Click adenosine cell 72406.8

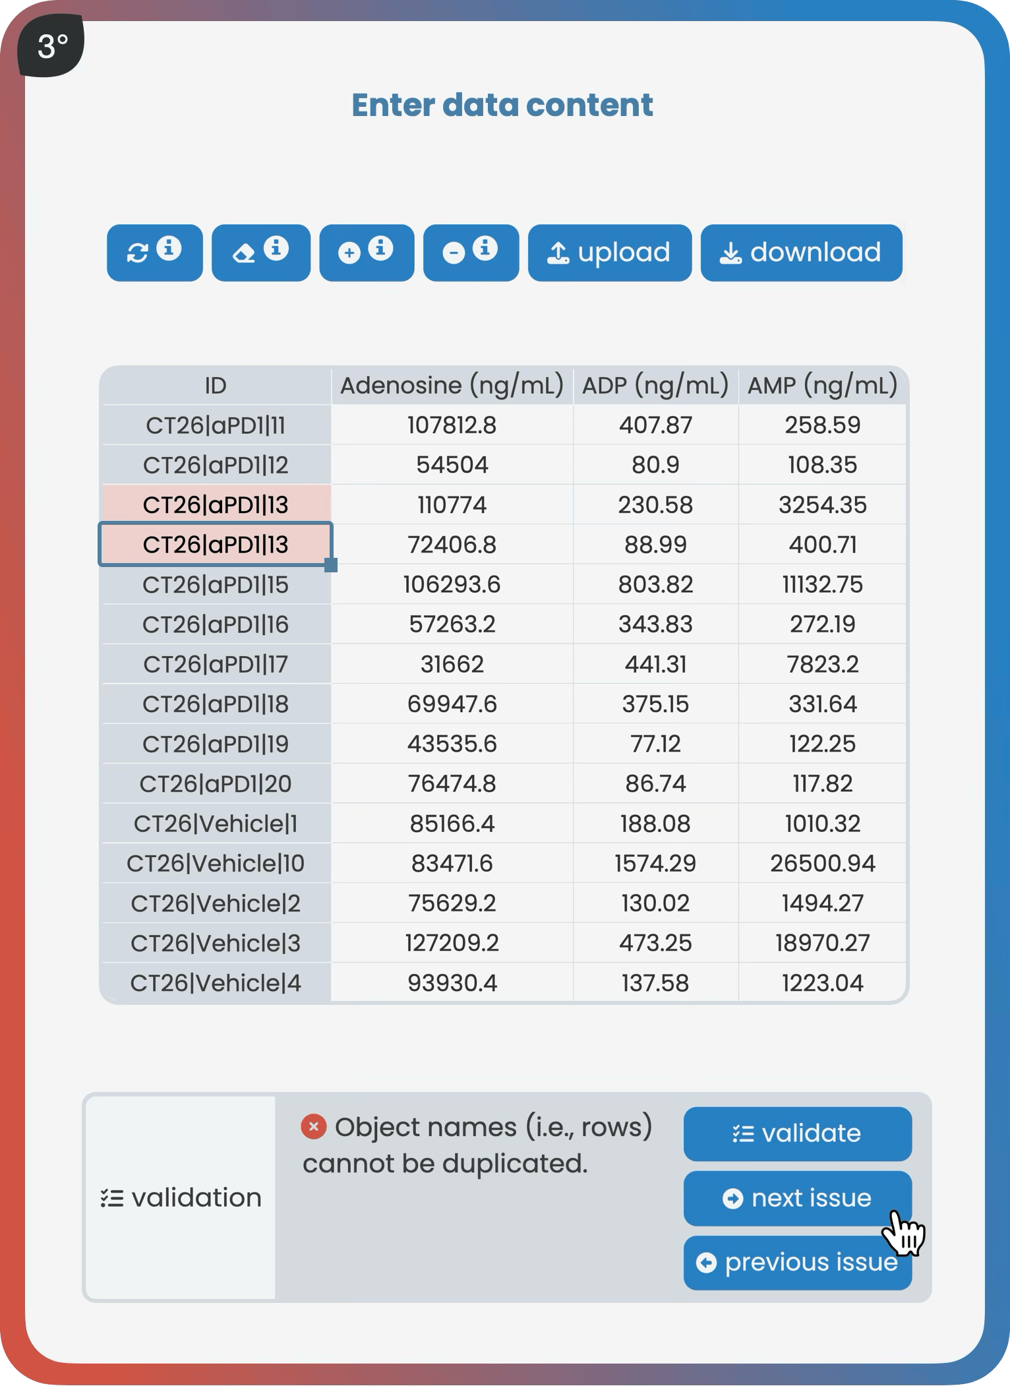452,545
